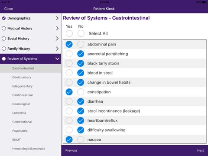Viewport: 208px width, 156px height.
Task: Expand the Medical History section chevron
Action: tap(57, 28)
